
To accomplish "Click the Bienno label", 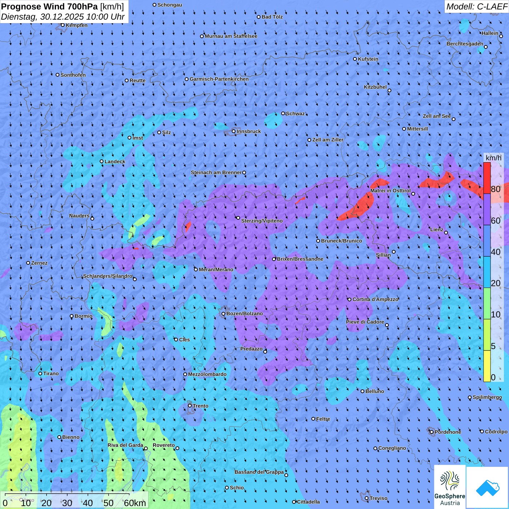I will click(71, 437).
